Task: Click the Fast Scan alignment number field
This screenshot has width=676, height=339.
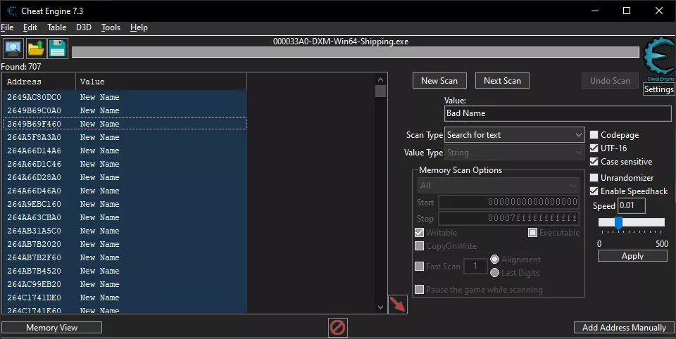Action: 475,266
